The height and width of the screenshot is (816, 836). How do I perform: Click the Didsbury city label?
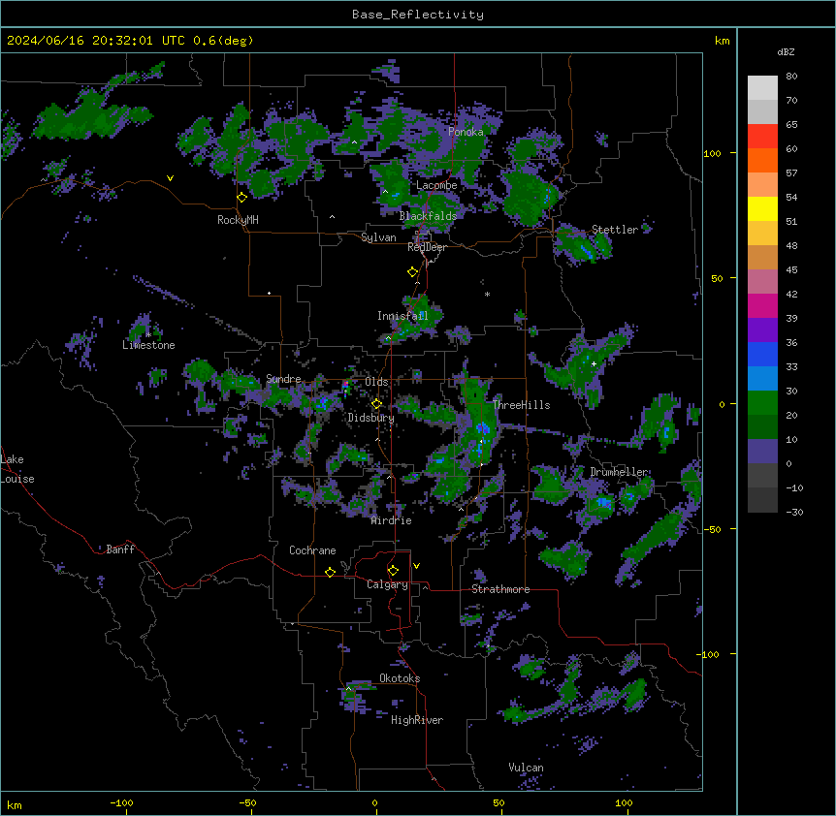pos(371,418)
